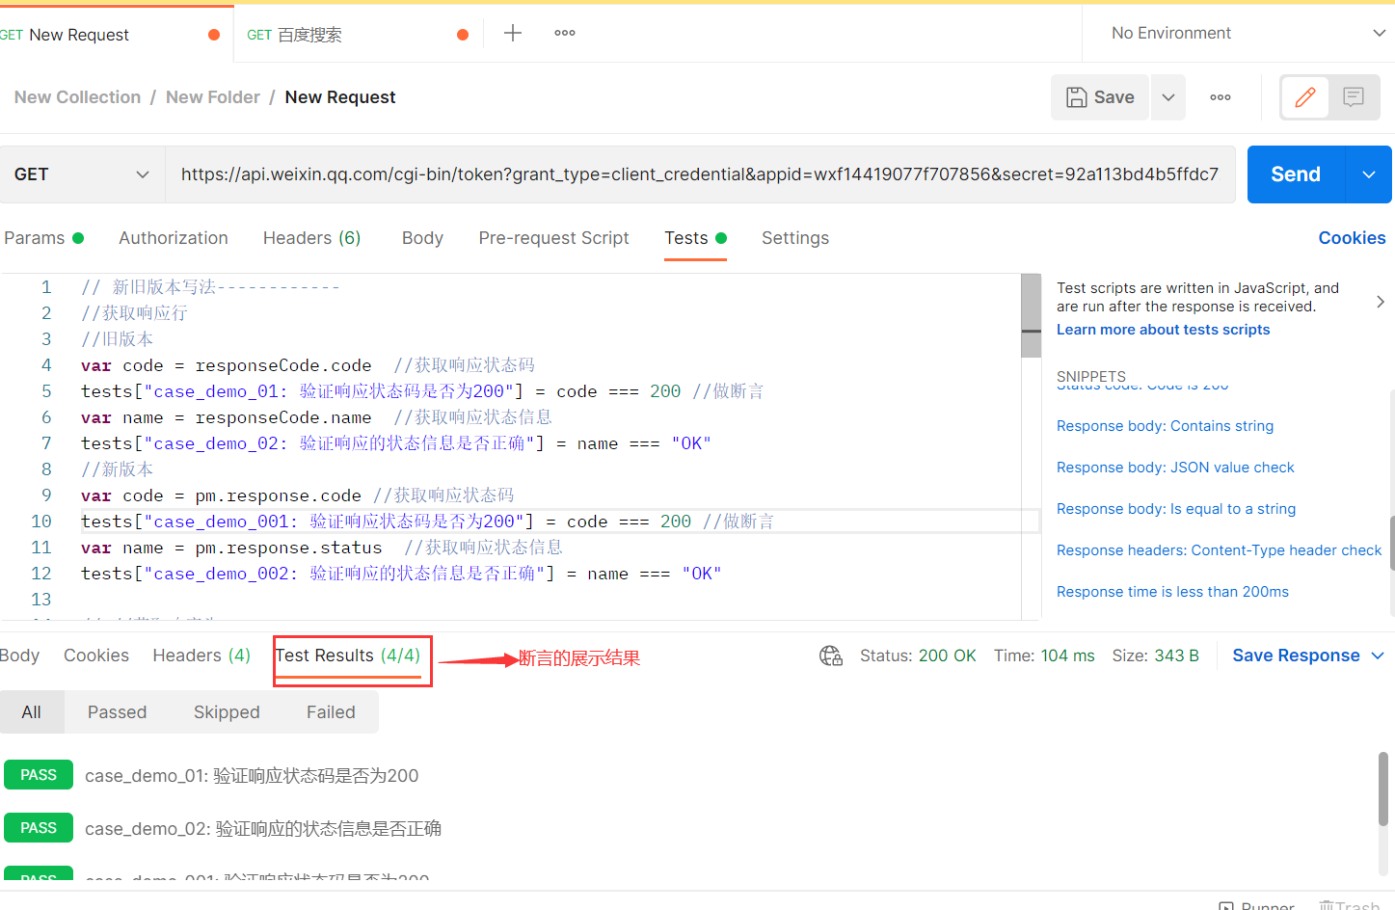Screen dimensions: 1395x910
Task: Click code line 4 with responseCode.code
Action: pyautogui.click(x=308, y=365)
